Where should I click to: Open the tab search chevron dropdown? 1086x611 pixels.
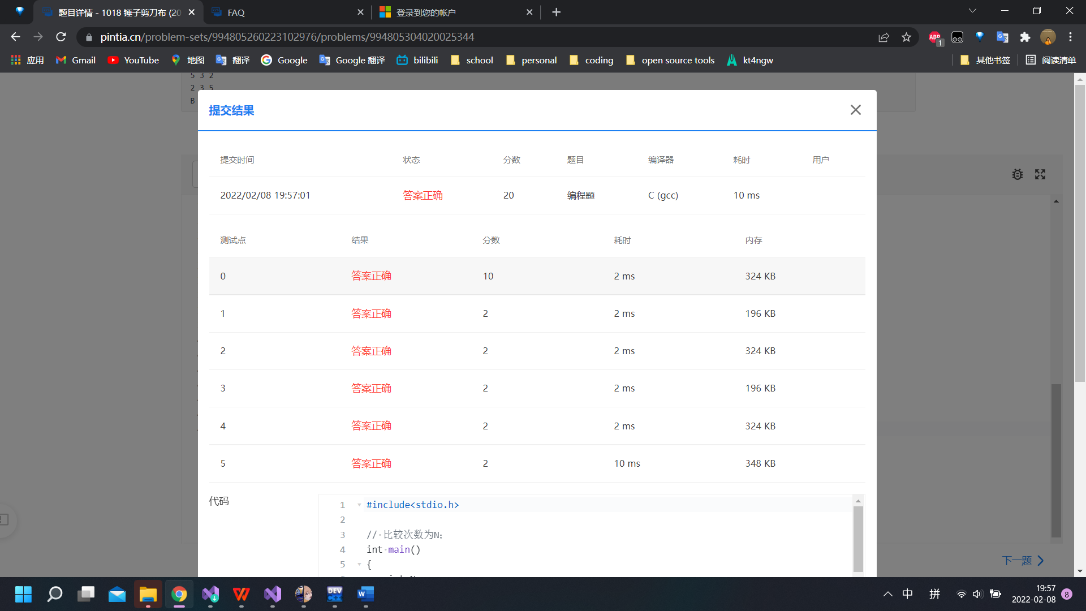tap(972, 10)
